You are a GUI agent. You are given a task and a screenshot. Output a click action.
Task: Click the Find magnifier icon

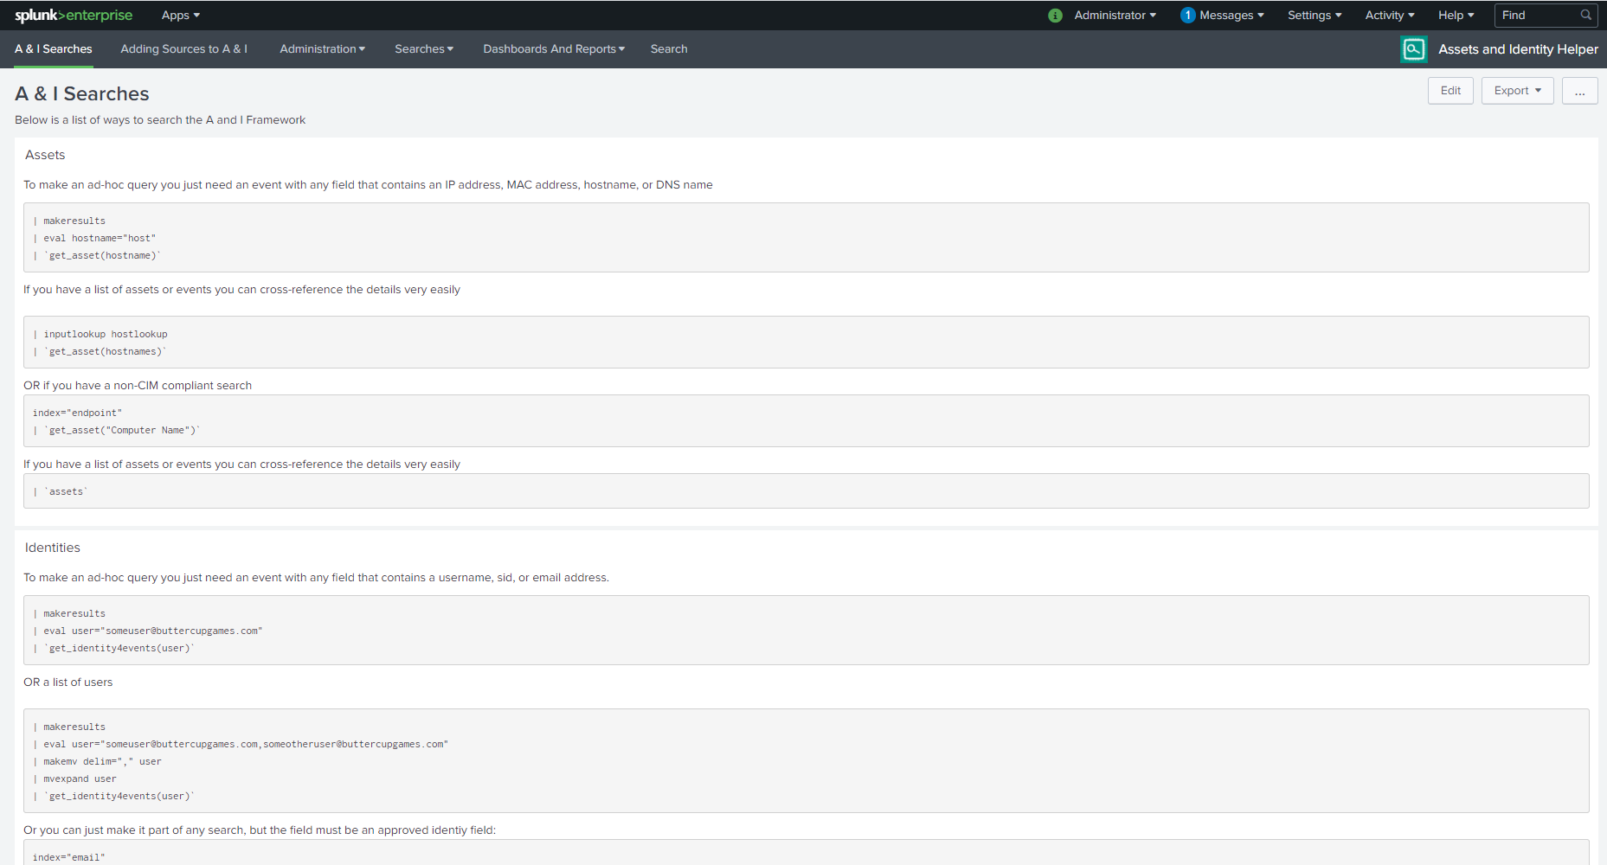click(1585, 16)
